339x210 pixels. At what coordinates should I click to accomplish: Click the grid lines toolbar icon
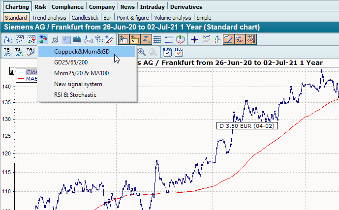pos(157,39)
